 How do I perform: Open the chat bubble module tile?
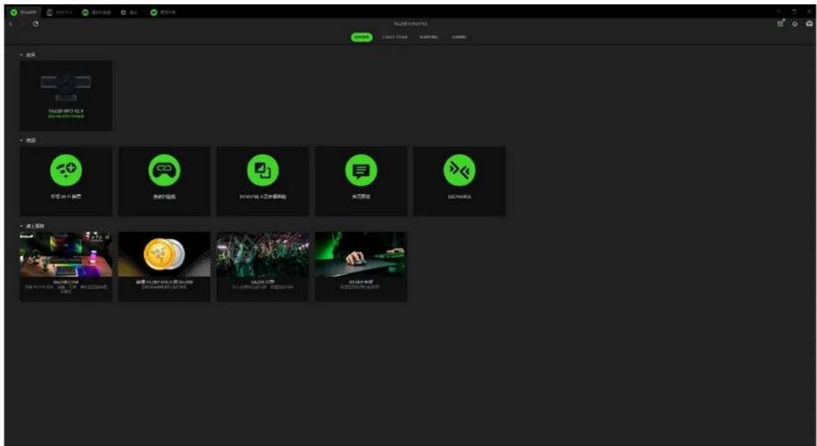362,181
